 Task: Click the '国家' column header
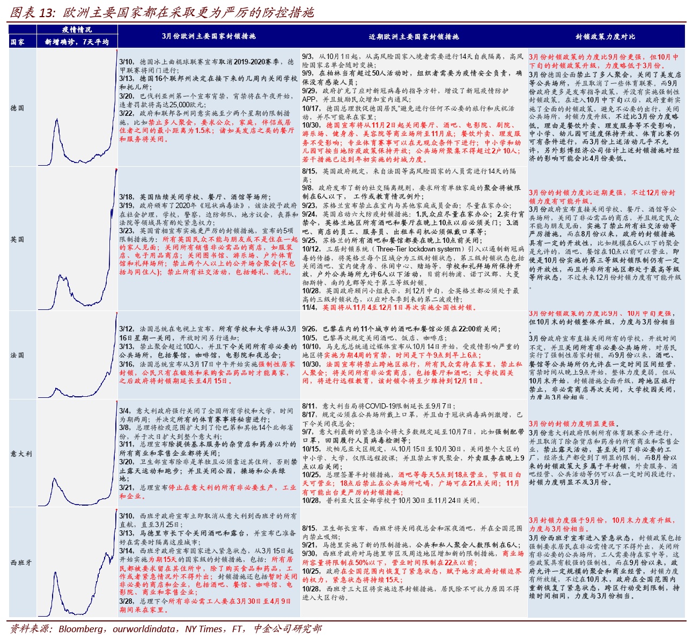tap(17, 42)
